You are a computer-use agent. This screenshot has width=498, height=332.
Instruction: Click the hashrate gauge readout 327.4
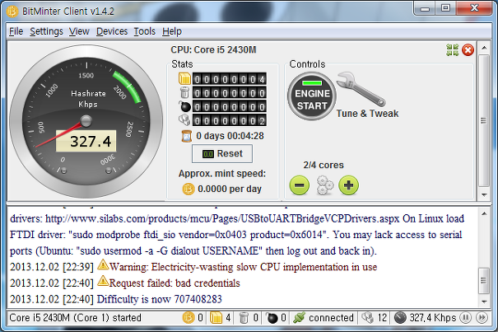(86, 141)
